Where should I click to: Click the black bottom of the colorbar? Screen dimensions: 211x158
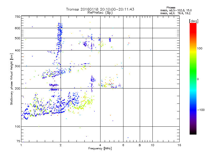(193, 132)
